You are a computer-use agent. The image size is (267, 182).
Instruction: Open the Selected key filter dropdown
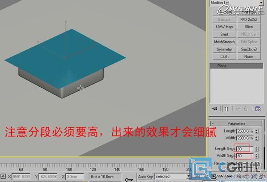(172, 176)
